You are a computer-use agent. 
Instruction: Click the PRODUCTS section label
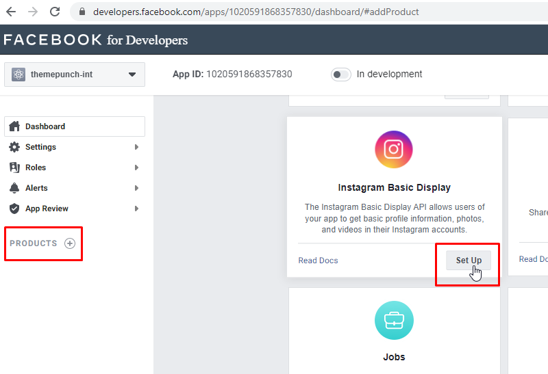coord(33,243)
